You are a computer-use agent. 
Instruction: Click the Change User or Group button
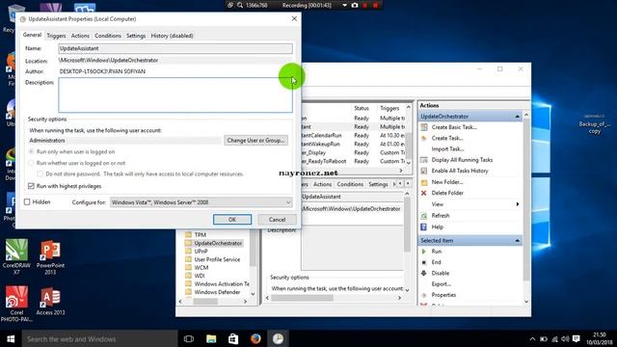tap(255, 140)
